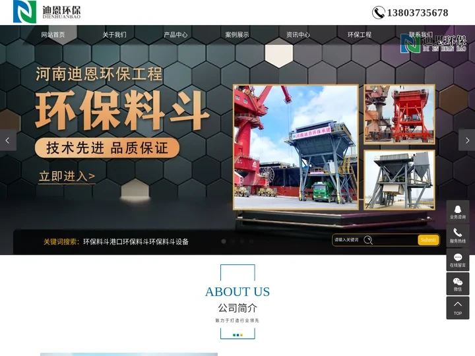475x356 pixels.
Task: Open 网站首页 menu item
Action: click(53, 35)
